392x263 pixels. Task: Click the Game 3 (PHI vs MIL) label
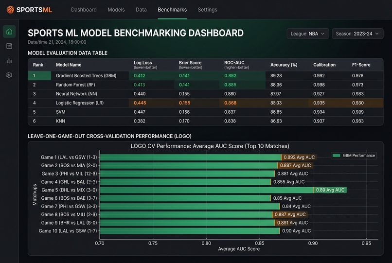tap(69, 174)
